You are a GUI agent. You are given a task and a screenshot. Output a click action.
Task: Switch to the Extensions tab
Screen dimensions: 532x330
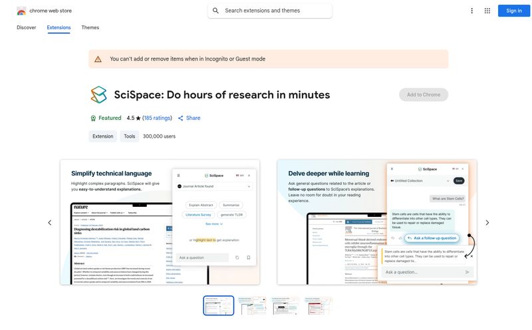pyautogui.click(x=59, y=27)
